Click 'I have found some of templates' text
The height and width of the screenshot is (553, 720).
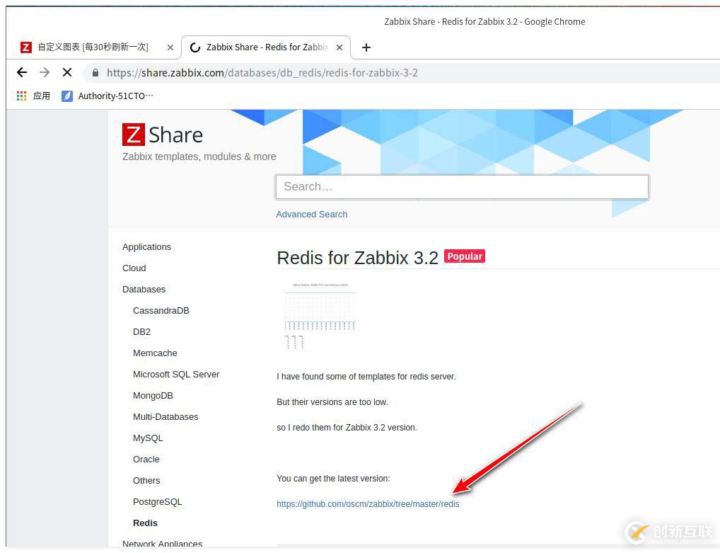pyautogui.click(x=366, y=377)
